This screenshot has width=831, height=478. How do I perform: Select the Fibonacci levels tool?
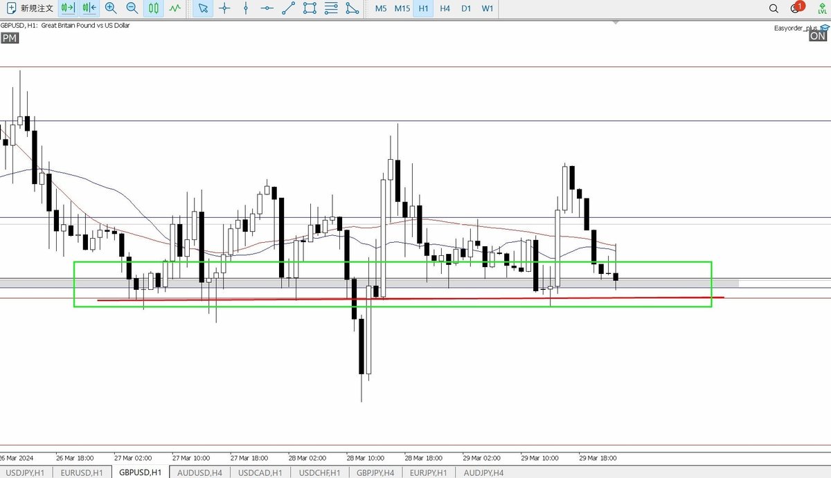[332, 8]
